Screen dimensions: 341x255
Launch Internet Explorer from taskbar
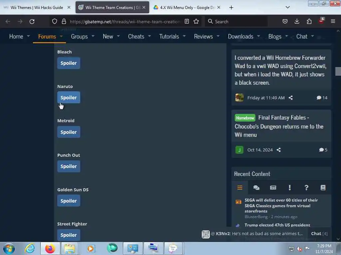tap(30, 248)
